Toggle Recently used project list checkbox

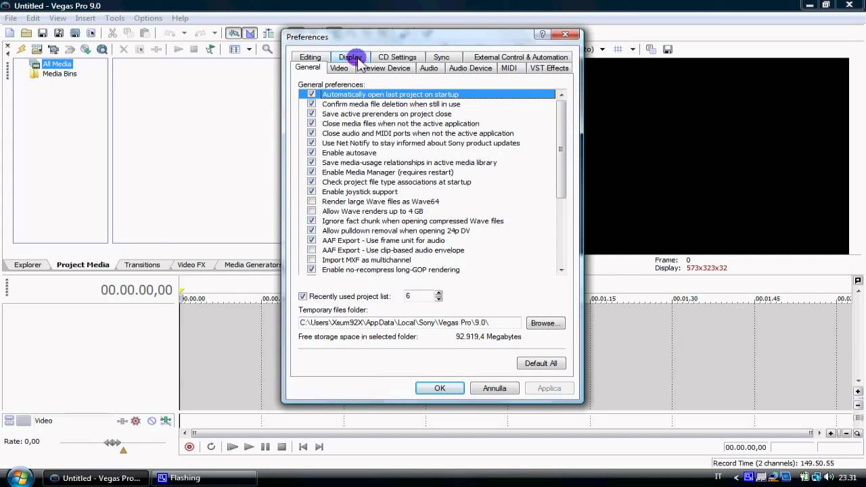pos(303,296)
